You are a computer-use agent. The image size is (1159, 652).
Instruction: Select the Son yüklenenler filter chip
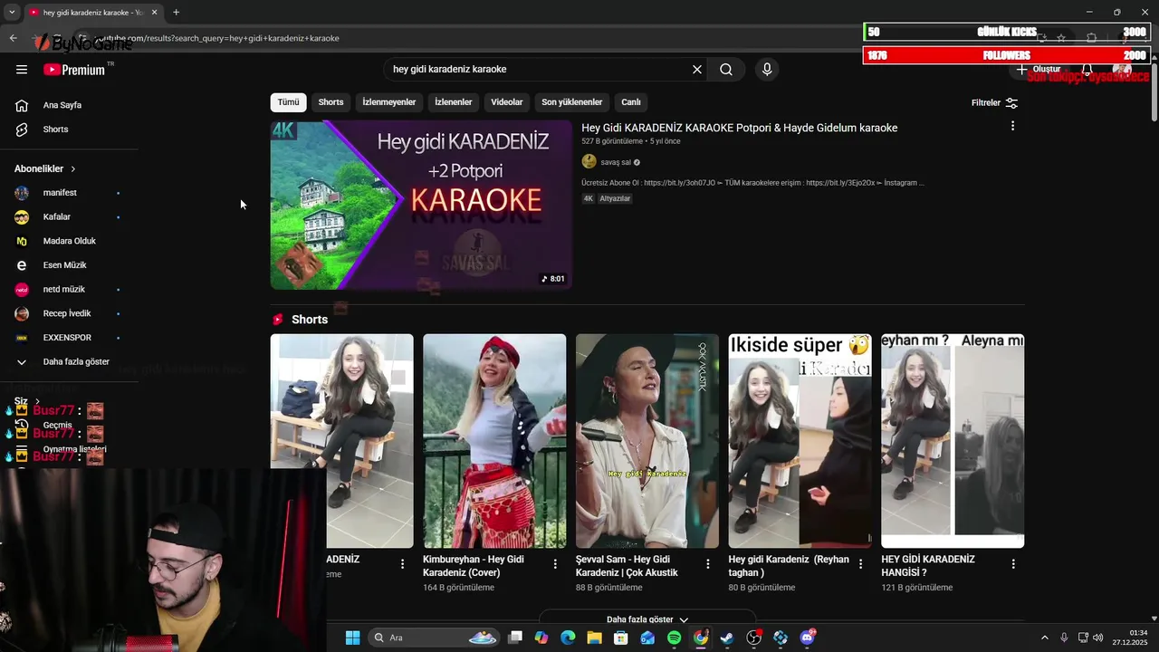571,102
